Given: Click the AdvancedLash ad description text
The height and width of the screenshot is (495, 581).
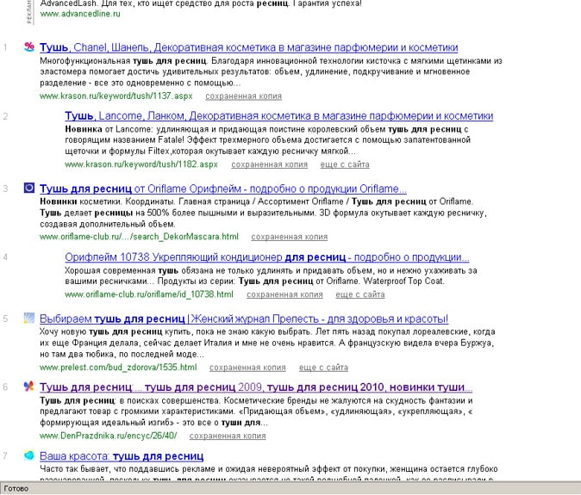Looking at the screenshot, I should (x=201, y=3).
